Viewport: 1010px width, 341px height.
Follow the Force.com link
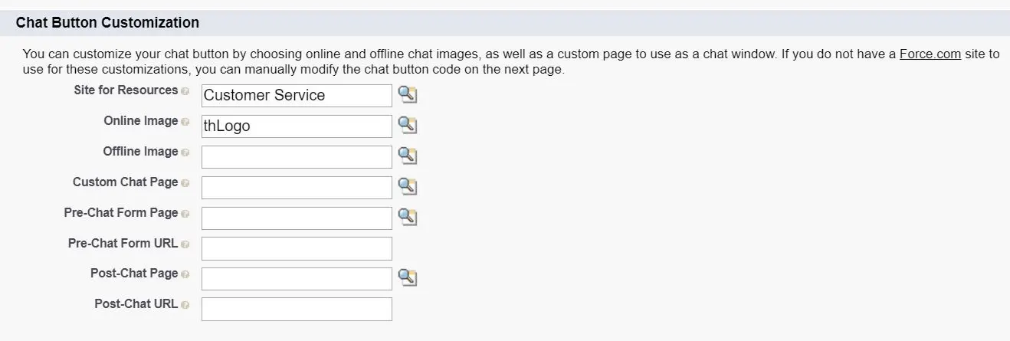tap(930, 54)
